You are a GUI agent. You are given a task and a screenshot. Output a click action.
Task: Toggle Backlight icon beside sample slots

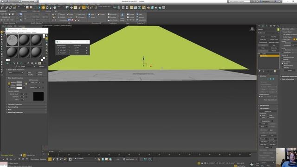(x=46, y=39)
